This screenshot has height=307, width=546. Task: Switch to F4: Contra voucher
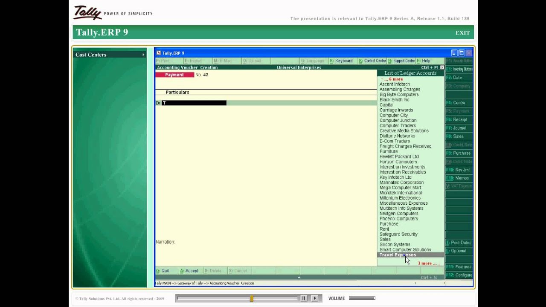[459, 103]
